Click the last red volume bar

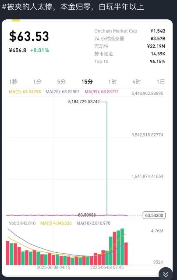126,254
